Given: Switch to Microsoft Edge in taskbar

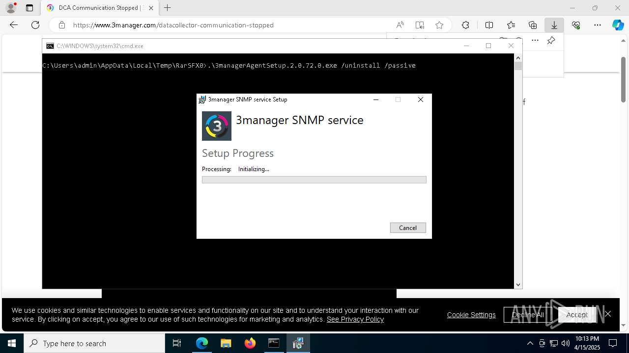Looking at the screenshot, I should pyautogui.click(x=202, y=343).
